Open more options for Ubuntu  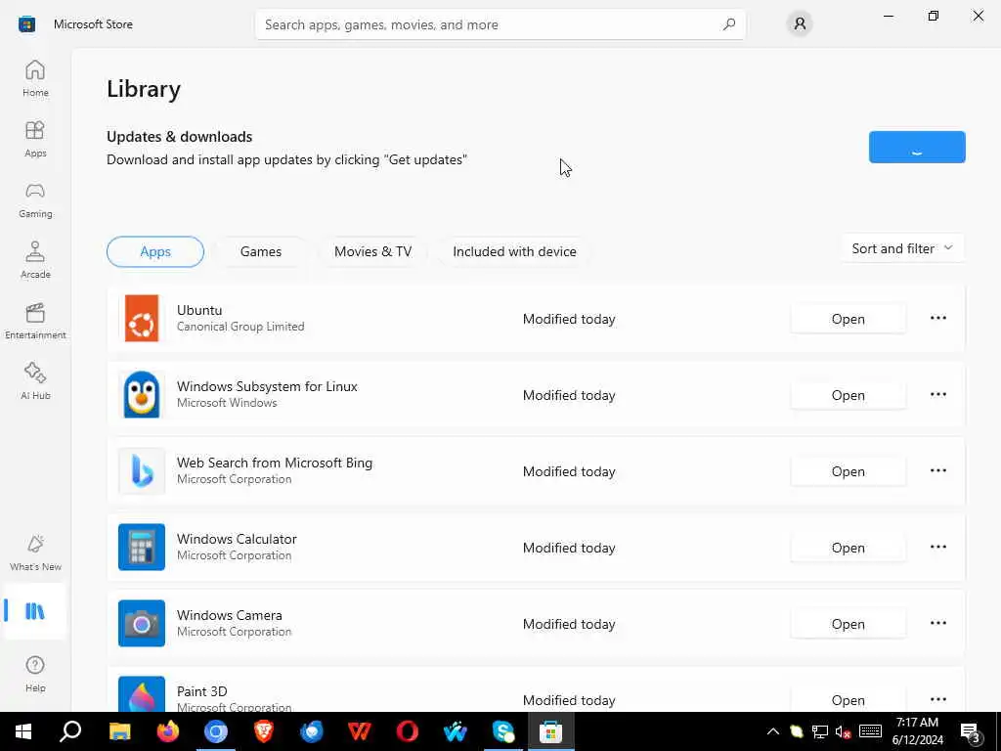tap(937, 318)
